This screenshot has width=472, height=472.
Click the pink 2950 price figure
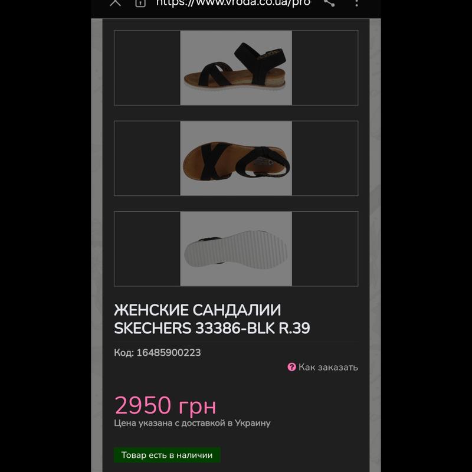(143, 405)
